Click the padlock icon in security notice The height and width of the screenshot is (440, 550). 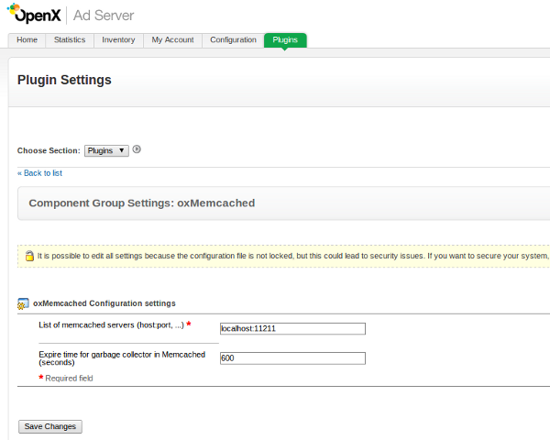[29, 256]
